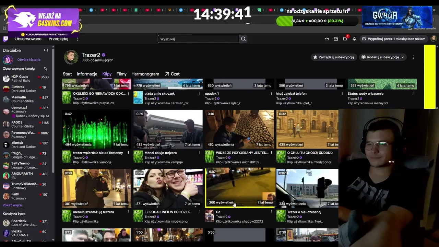Image resolution: width=439 pixels, height=247 pixels.
Task: Click the search magnifier button
Action: click(244, 39)
